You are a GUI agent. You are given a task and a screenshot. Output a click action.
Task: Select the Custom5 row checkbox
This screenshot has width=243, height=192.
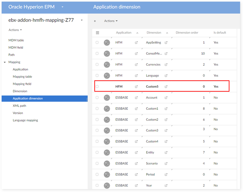(97, 86)
